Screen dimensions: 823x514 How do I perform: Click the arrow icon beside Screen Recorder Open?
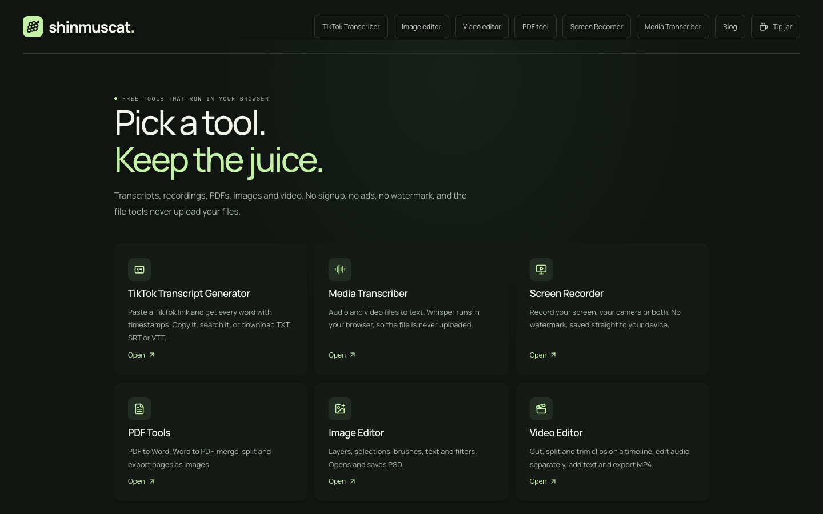[553, 355]
